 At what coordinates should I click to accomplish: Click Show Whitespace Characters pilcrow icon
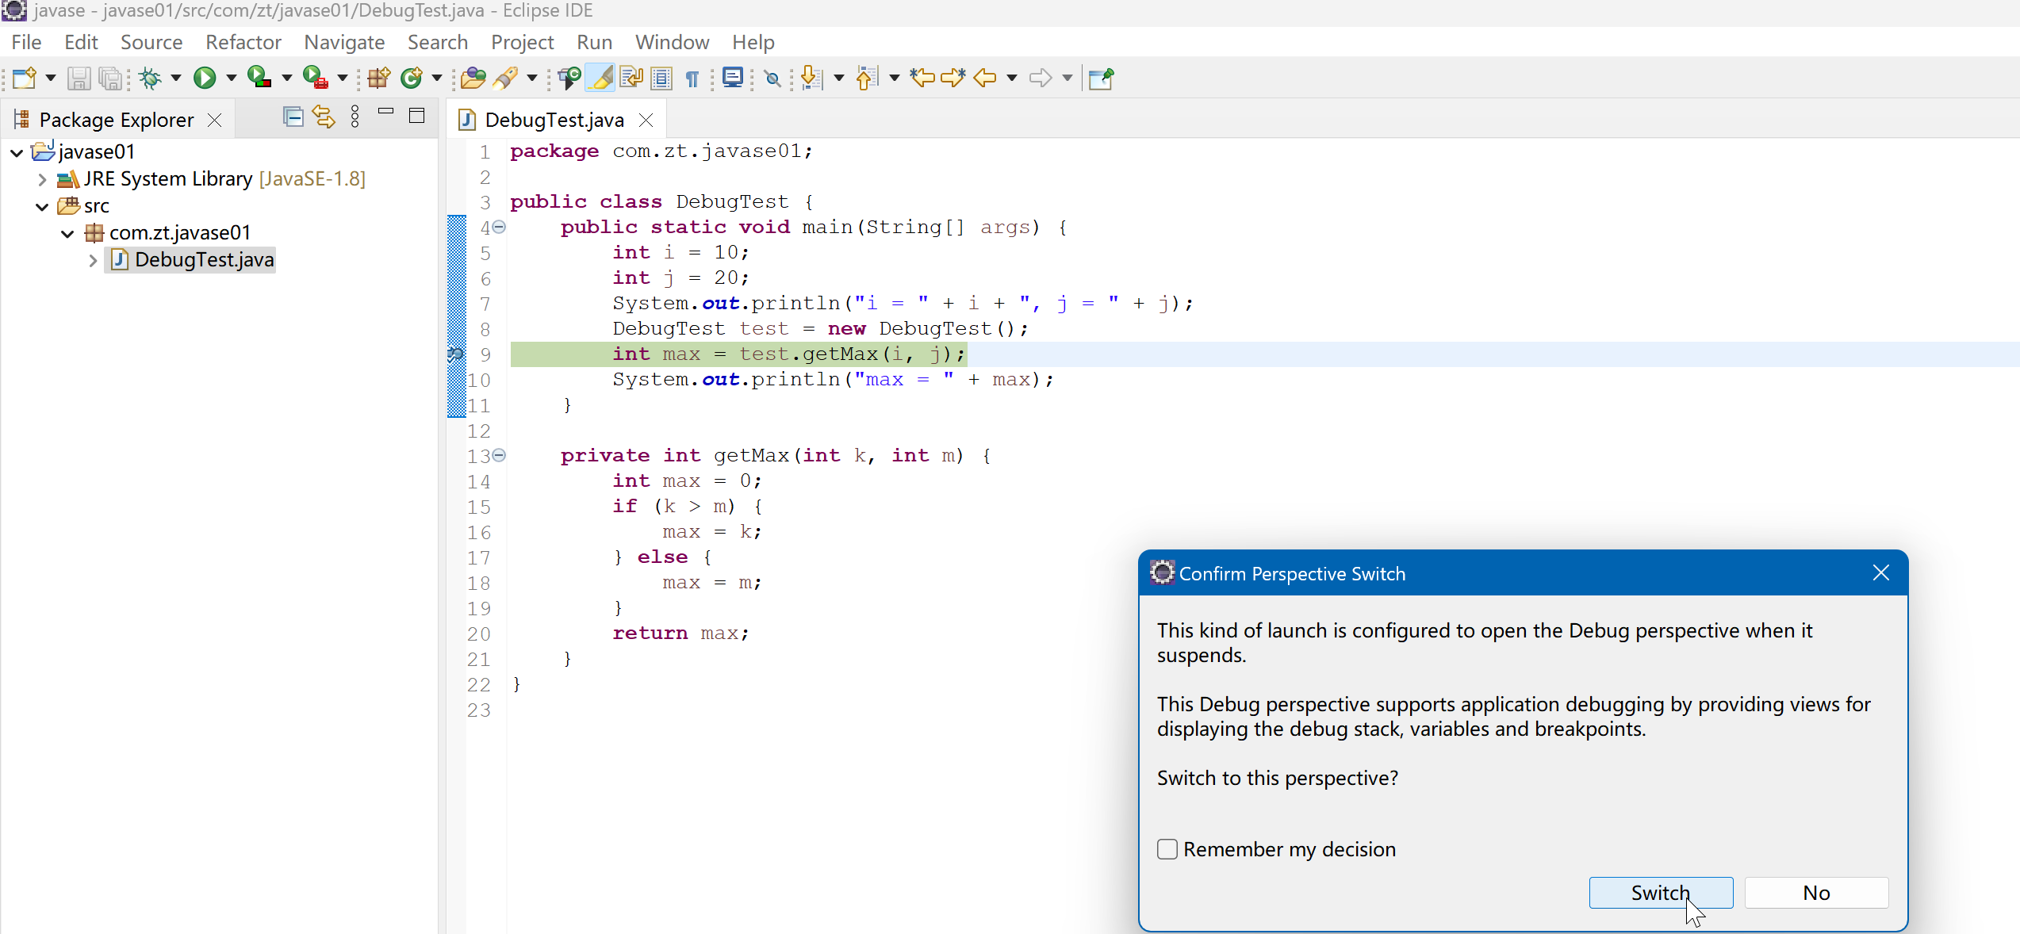coord(692,78)
